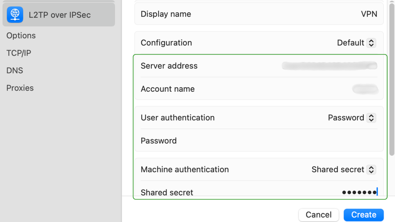Image resolution: width=395 pixels, height=222 pixels.
Task: Click the vertical scrollbar on the right
Action: point(392,79)
